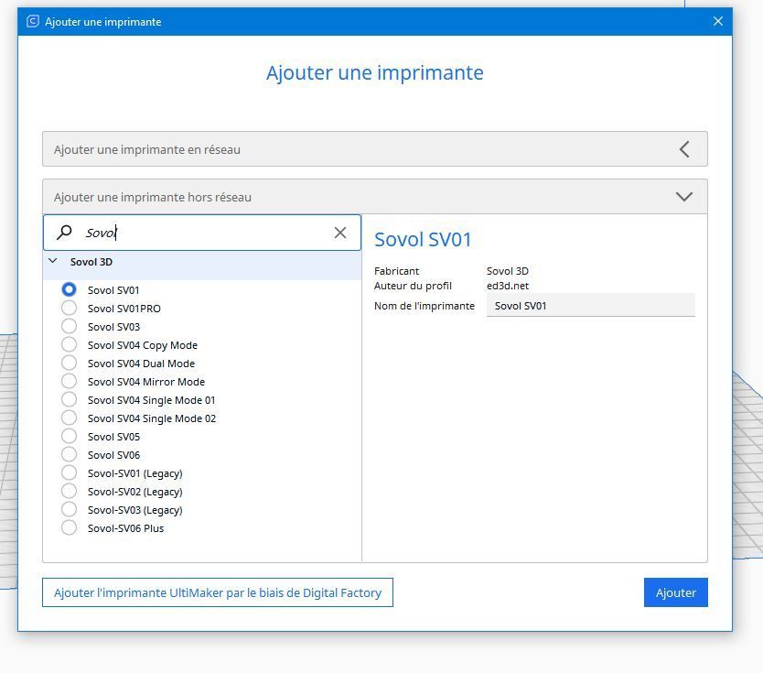Click the magnifier search icon
Screen dimensions: 763x673
click(x=64, y=233)
